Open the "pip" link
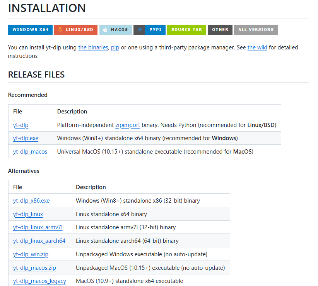This screenshot has height=286, width=318. [115, 47]
